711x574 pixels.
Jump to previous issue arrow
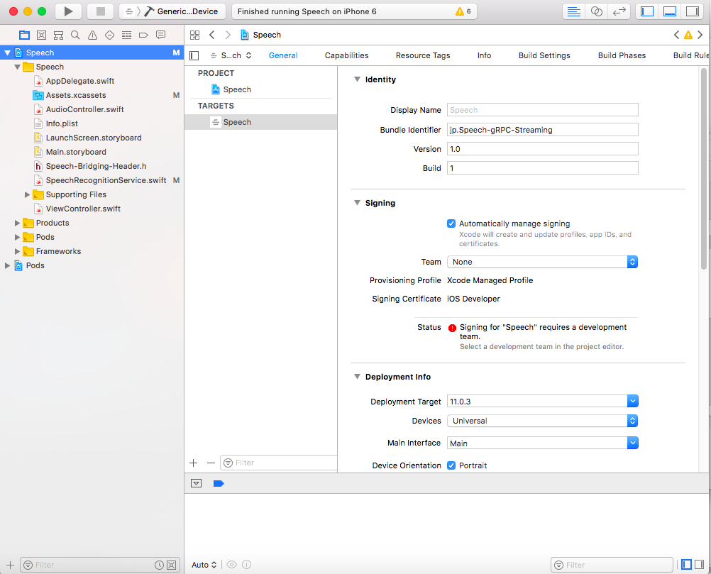676,35
